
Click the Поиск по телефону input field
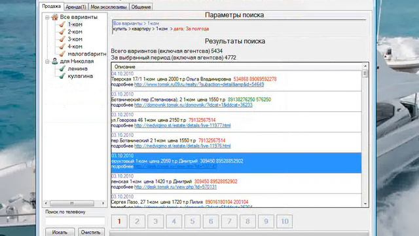75,221
